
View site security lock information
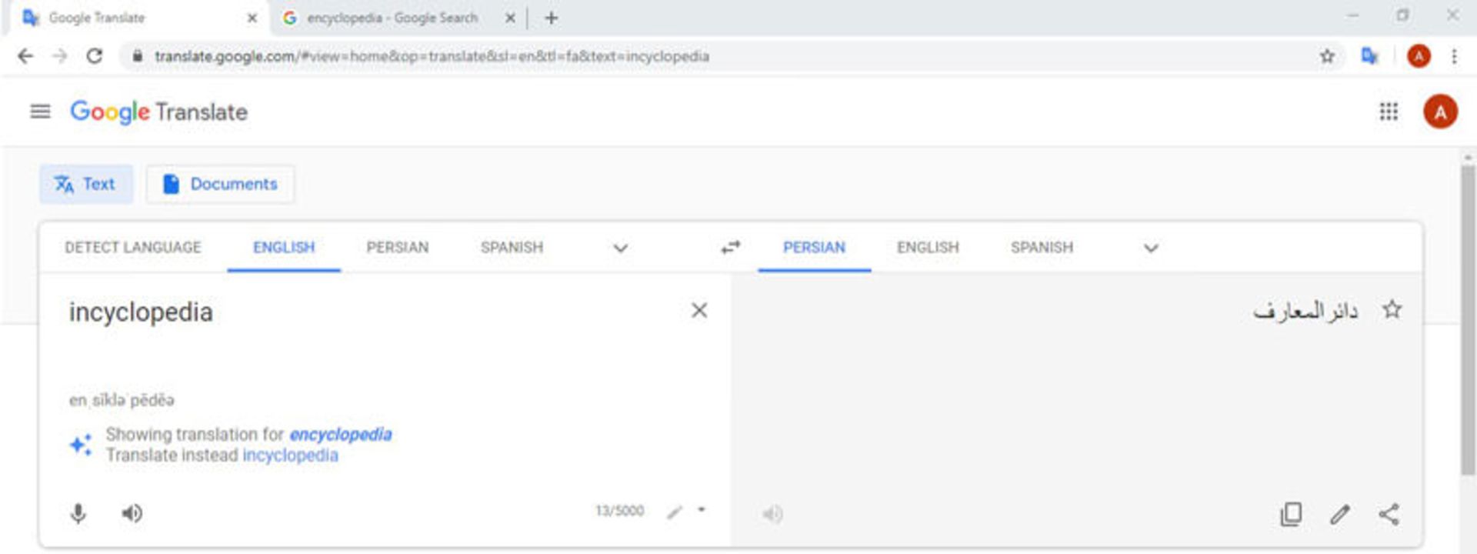tap(137, 56)
